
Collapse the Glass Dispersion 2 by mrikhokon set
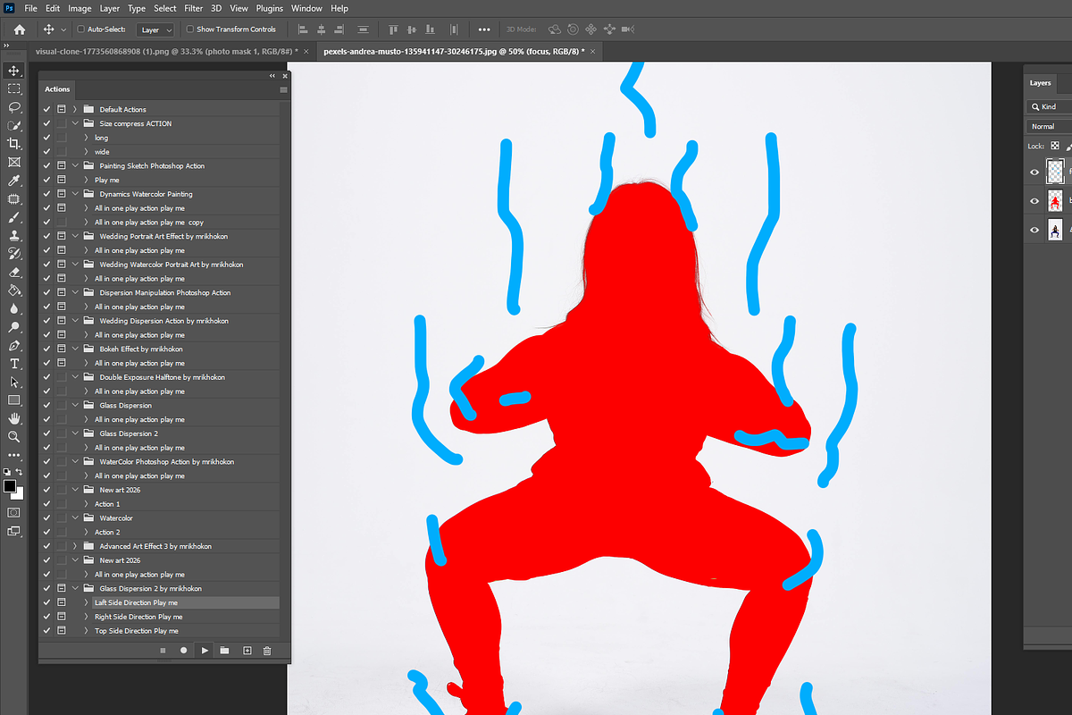75,588
